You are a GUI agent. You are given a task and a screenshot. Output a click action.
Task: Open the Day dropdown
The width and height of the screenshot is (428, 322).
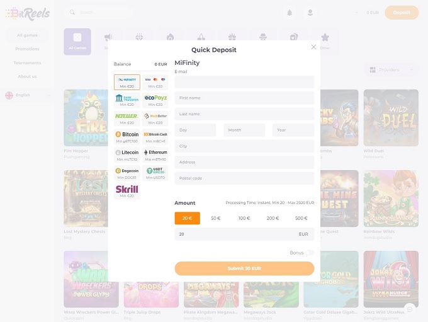pyautogui.click(x=195, y=130)
